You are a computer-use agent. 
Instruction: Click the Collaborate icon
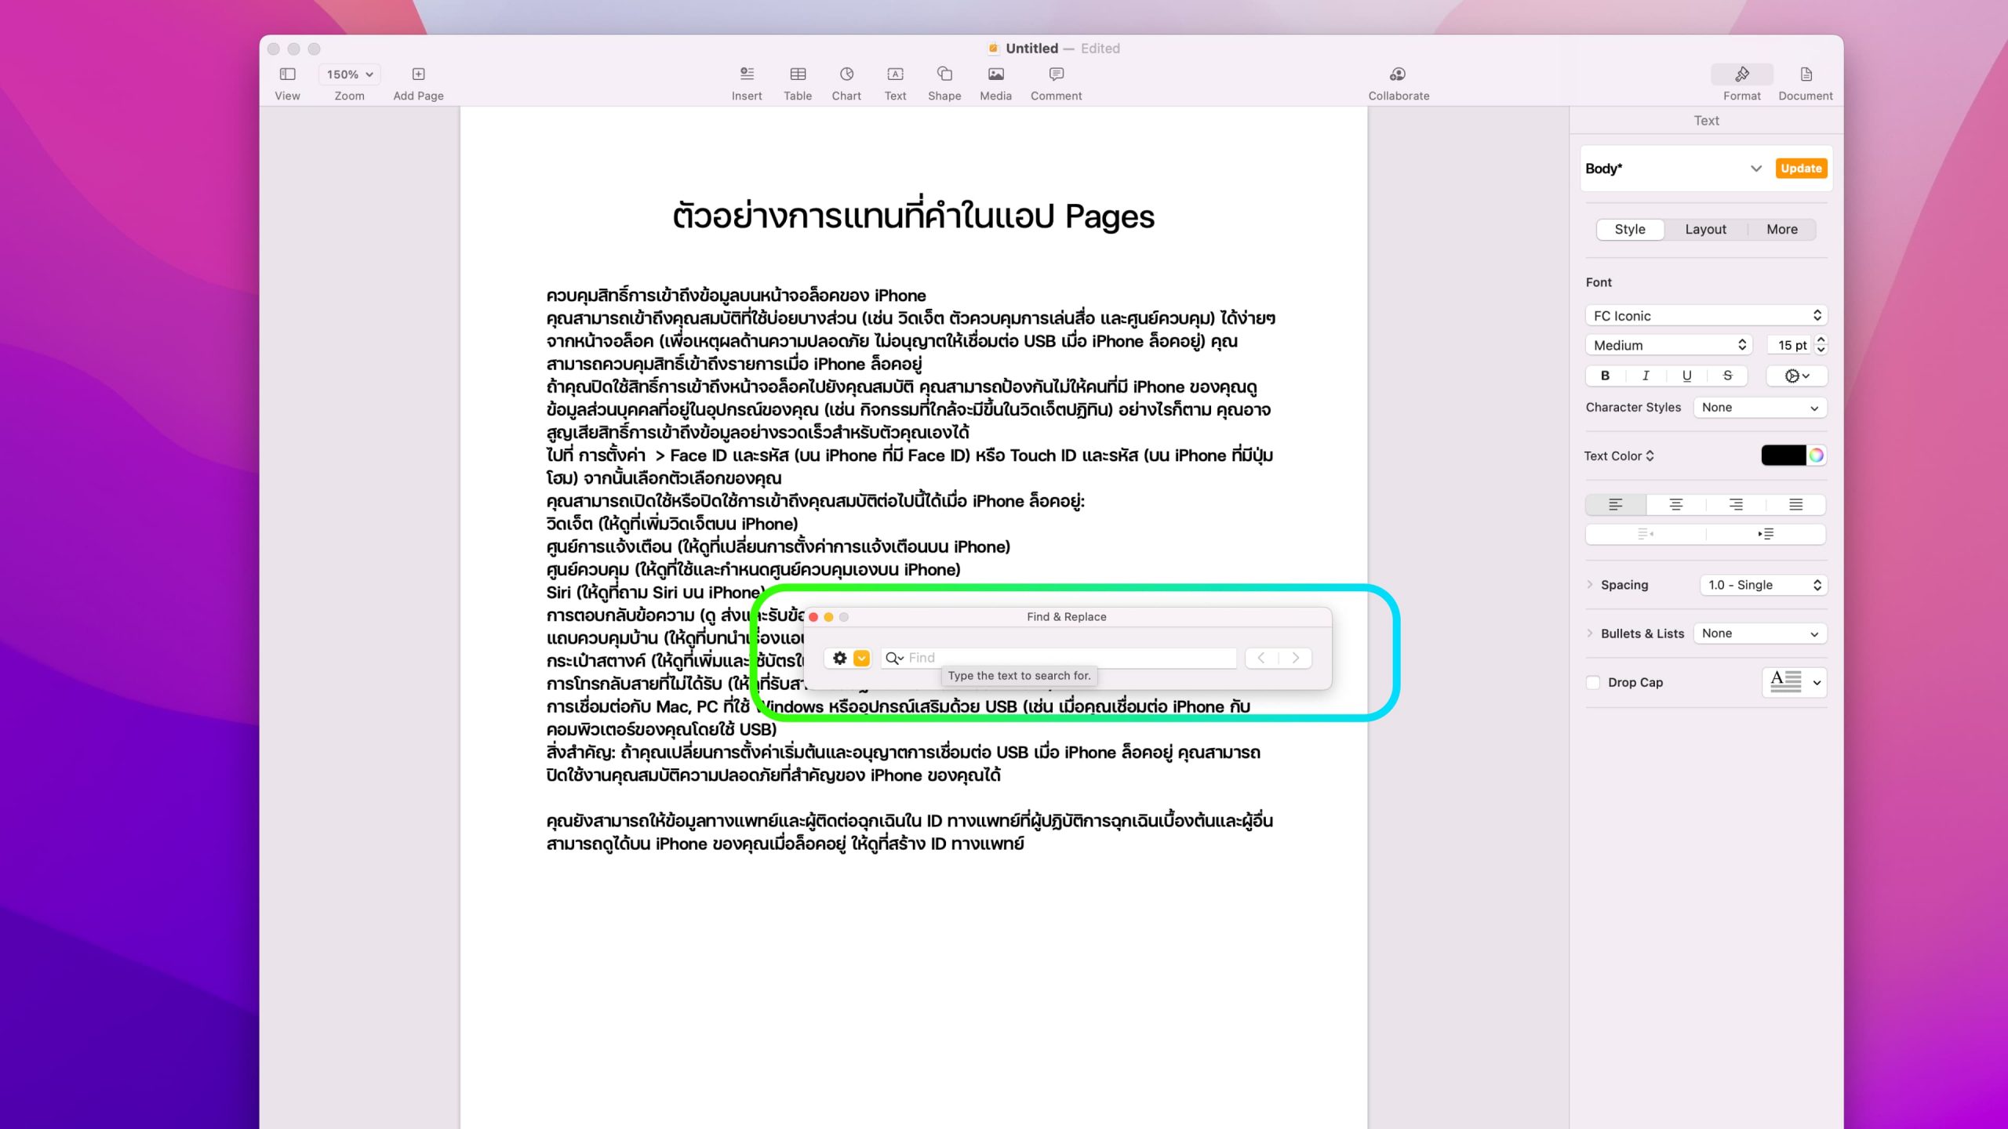[1398, 74]
